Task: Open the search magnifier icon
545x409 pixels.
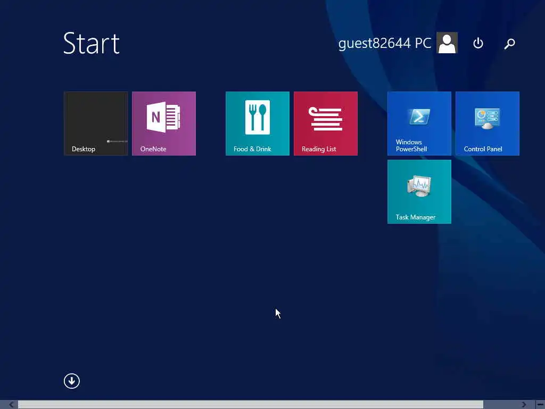Action: click(509, 44)
